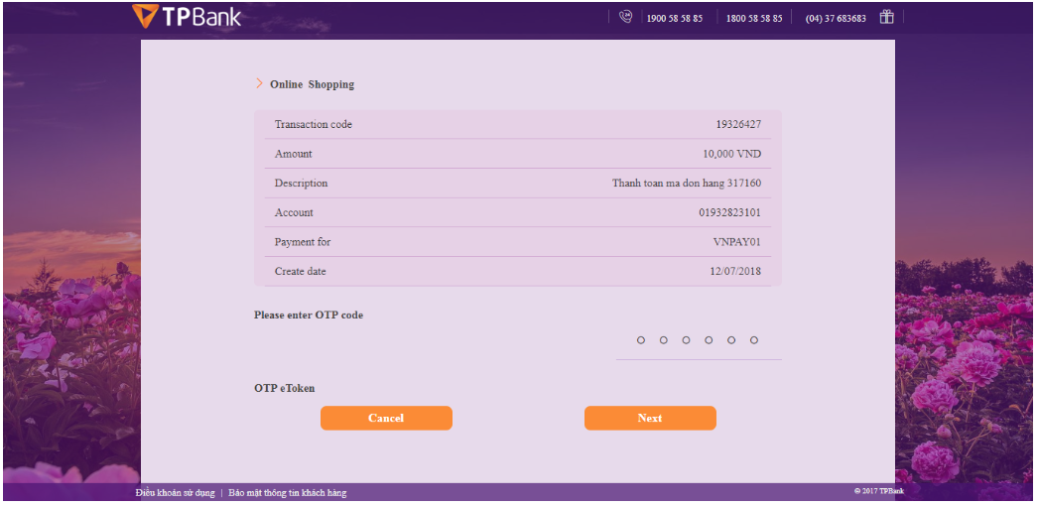Click the Cancel button

pyautogui.click(x=386, y=418)
